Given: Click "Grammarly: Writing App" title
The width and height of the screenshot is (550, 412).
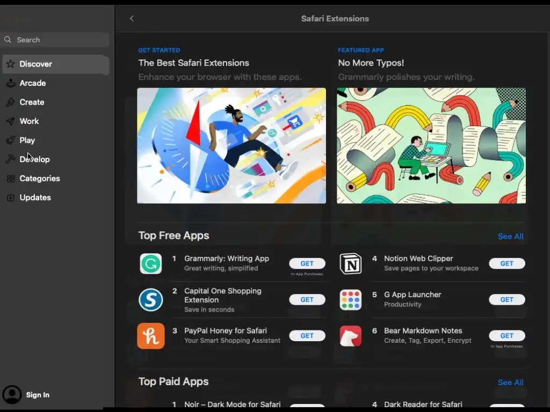Looking at the screenshot, I should tap(227, 259).
